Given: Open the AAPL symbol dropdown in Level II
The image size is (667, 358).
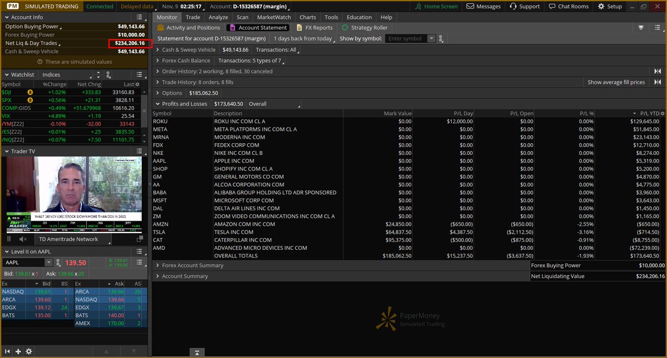Looking at the screenshot, I should pyautogui.click(x=49, y=263).
